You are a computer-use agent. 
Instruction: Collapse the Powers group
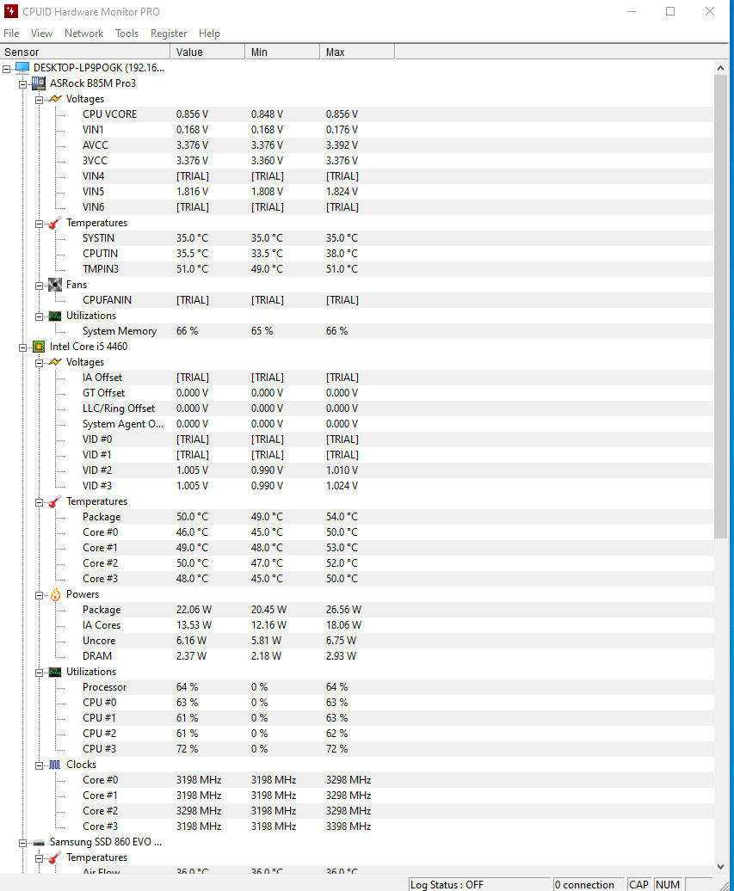tap(39, 595)
